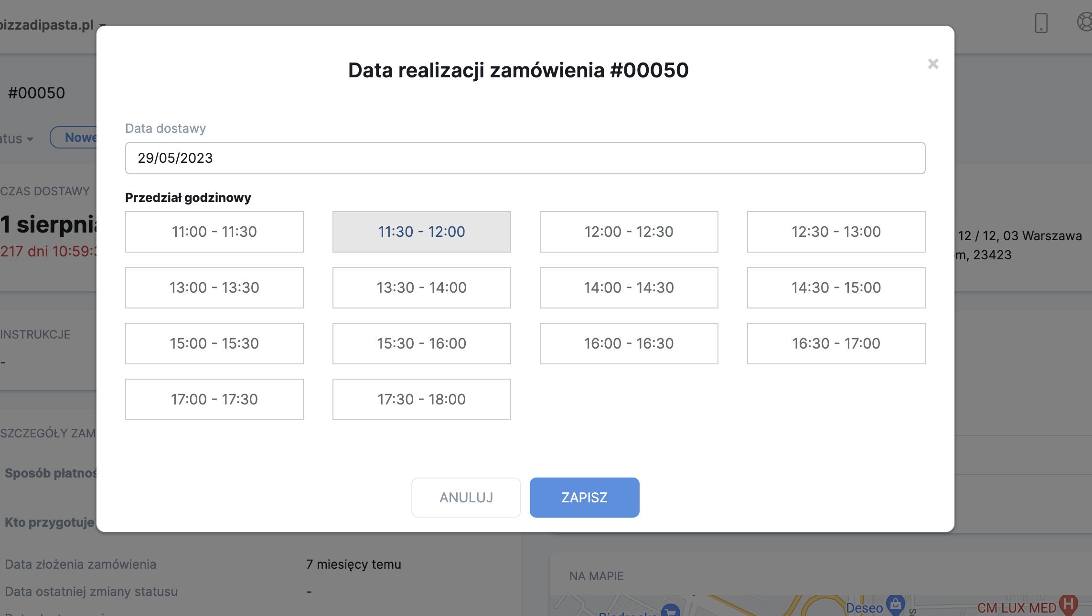1092x616 pixels.
Task: Select the 16:00 - 16:30 time slot
Action: 629,343
